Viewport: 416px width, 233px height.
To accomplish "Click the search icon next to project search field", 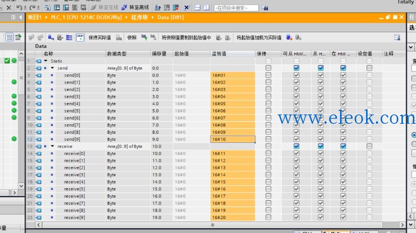I will click(265, 8).
